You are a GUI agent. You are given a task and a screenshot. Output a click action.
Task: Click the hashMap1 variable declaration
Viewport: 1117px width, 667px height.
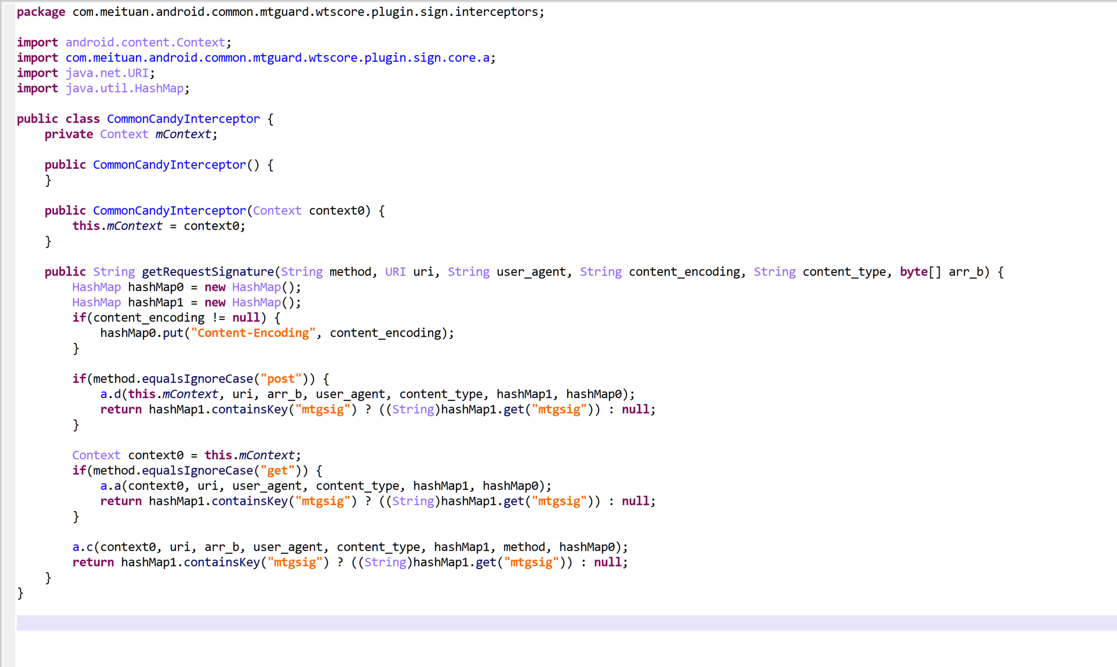(x=155, y=302)
